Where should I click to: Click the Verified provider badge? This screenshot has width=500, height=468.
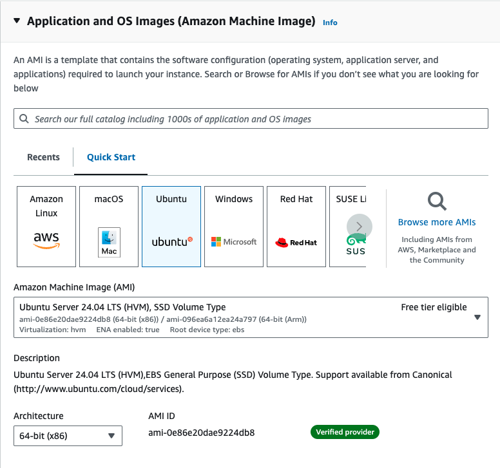(345, 432)
